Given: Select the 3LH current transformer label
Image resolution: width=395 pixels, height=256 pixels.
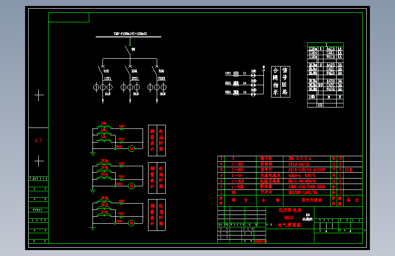Looking at the screenshot, I should tap(163, 94).
